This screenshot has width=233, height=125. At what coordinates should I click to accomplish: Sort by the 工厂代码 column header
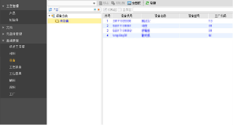pyautogui.click(x=221, y=16)
